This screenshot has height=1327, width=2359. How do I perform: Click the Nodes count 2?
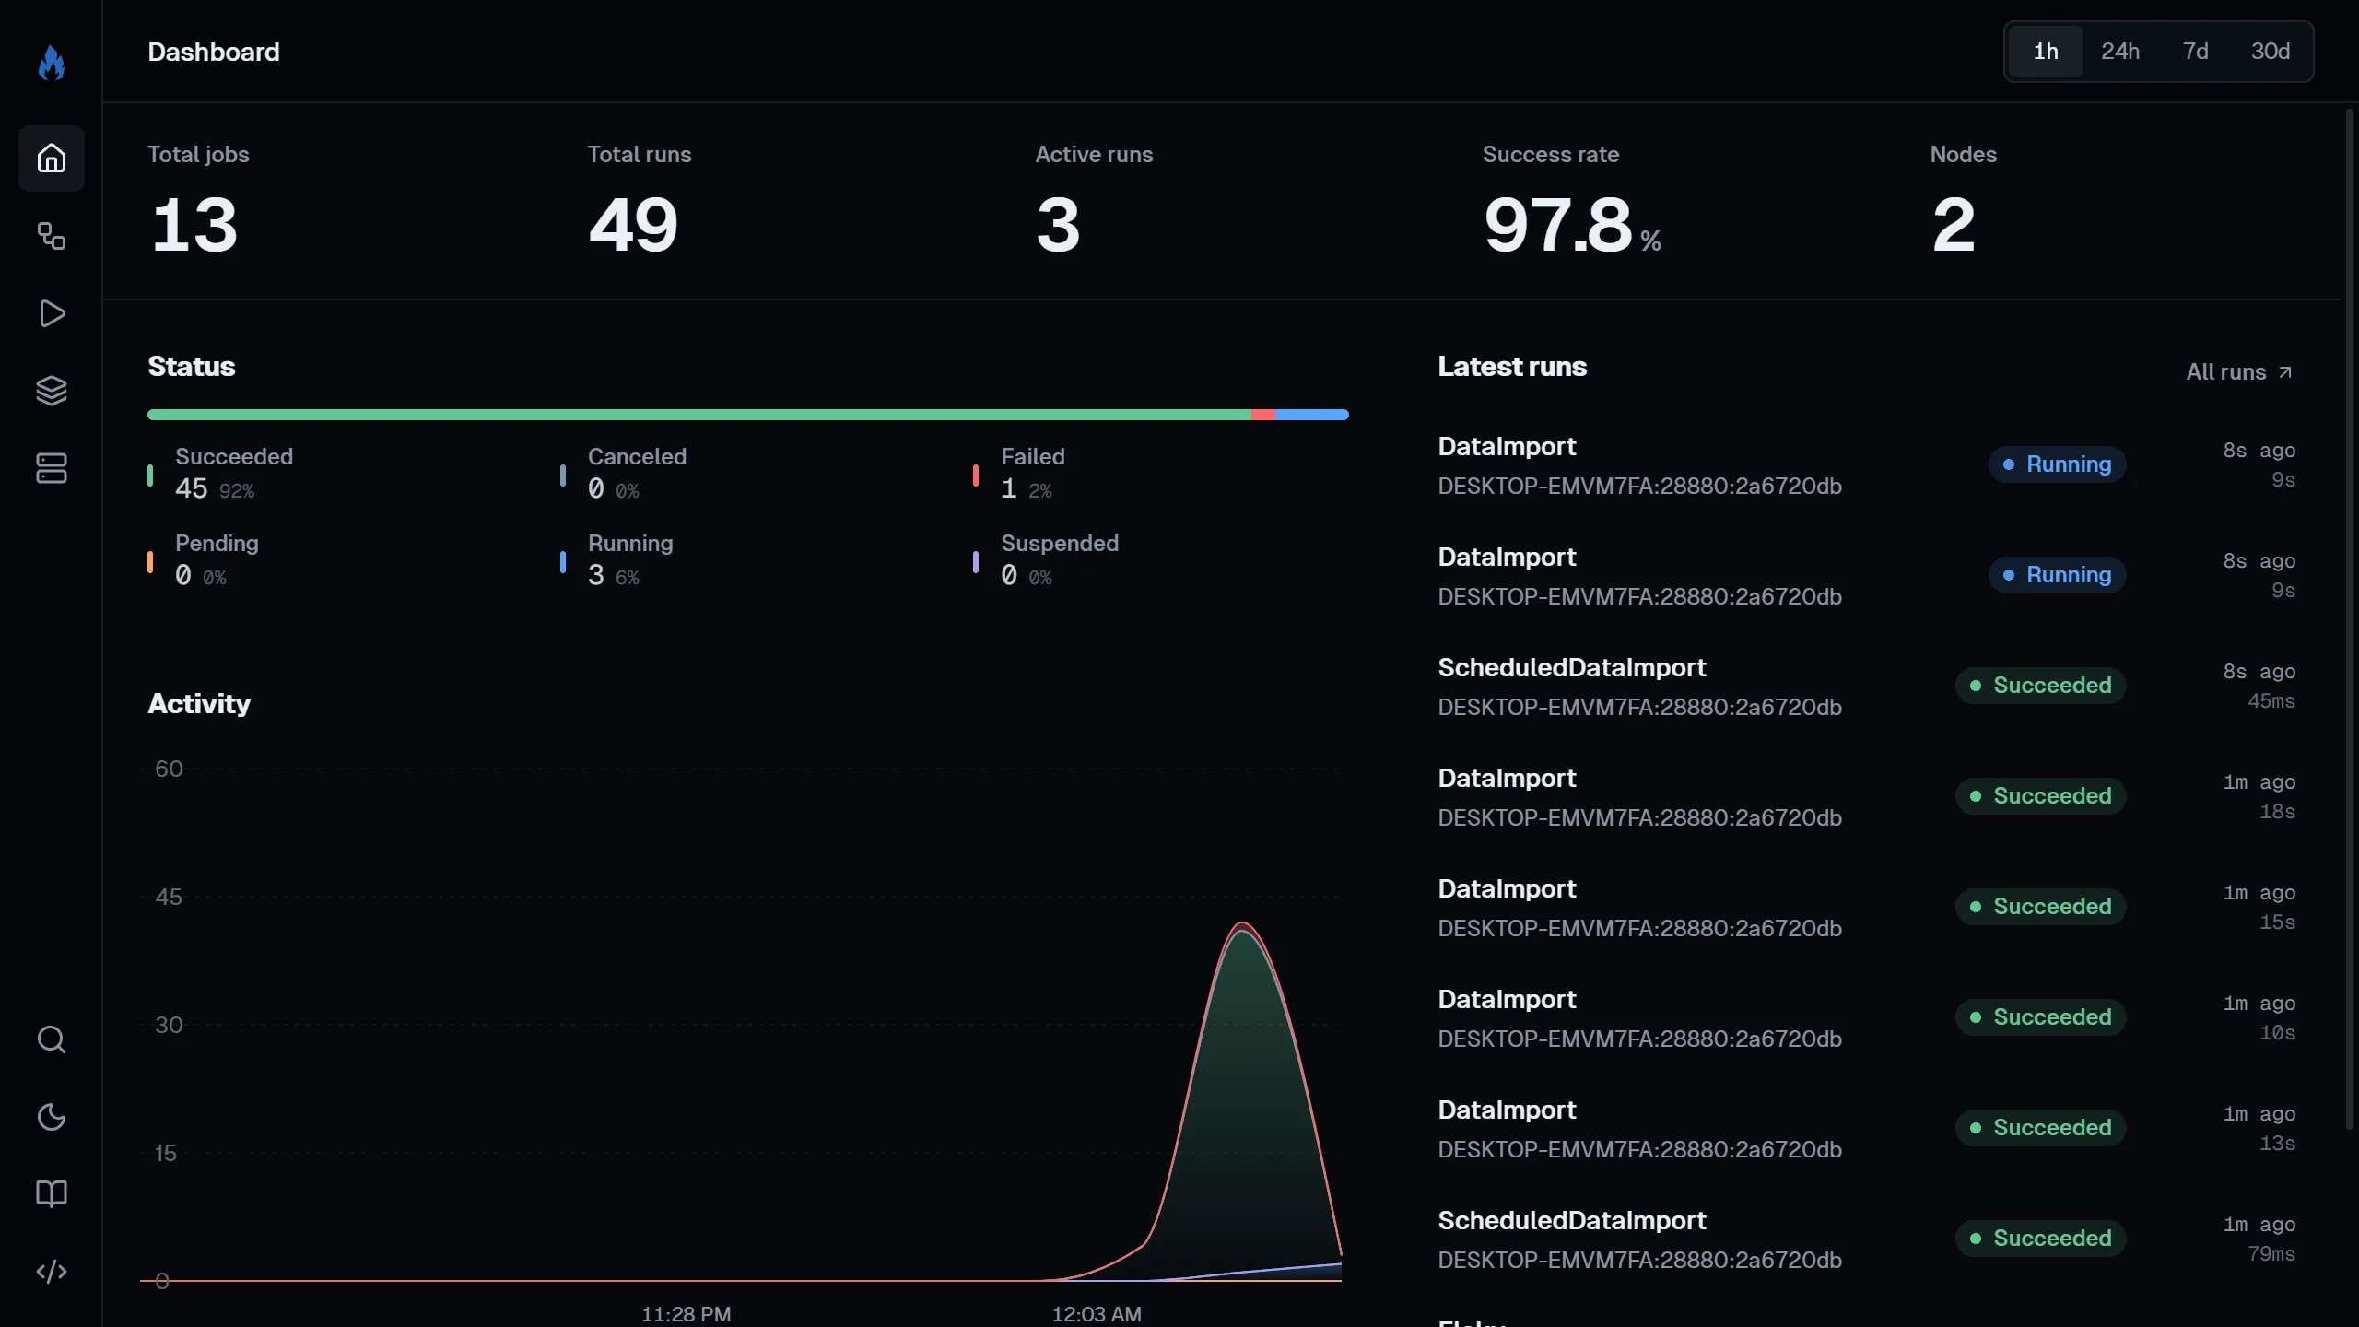1954,225
